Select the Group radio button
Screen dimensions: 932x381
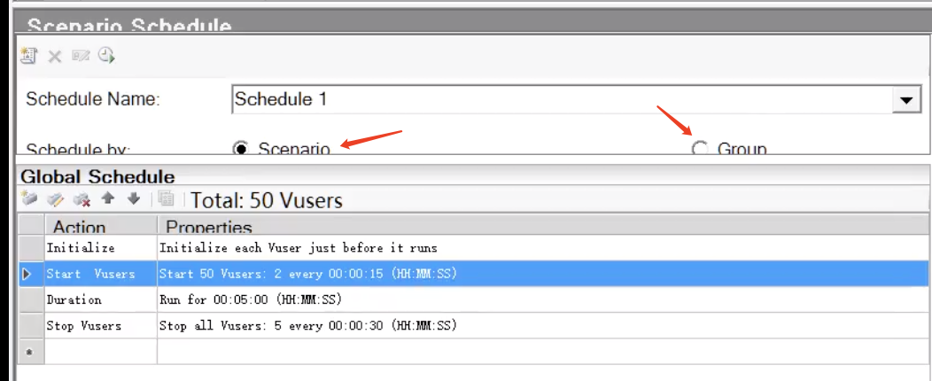[x=700, y=148]
